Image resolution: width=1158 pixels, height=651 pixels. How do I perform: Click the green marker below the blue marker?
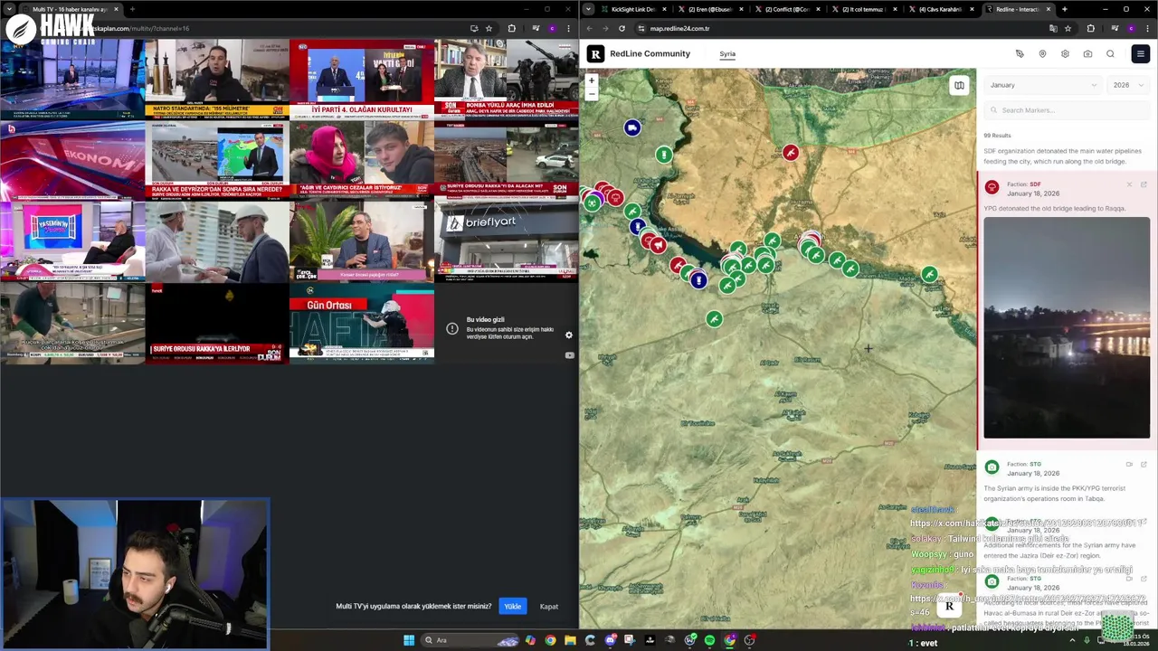pyautogui.click(x=664, y=155)
